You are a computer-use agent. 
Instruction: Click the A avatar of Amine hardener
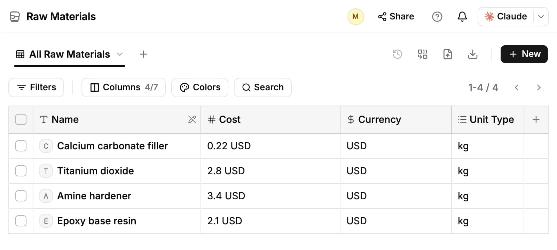tap(46, 196)
